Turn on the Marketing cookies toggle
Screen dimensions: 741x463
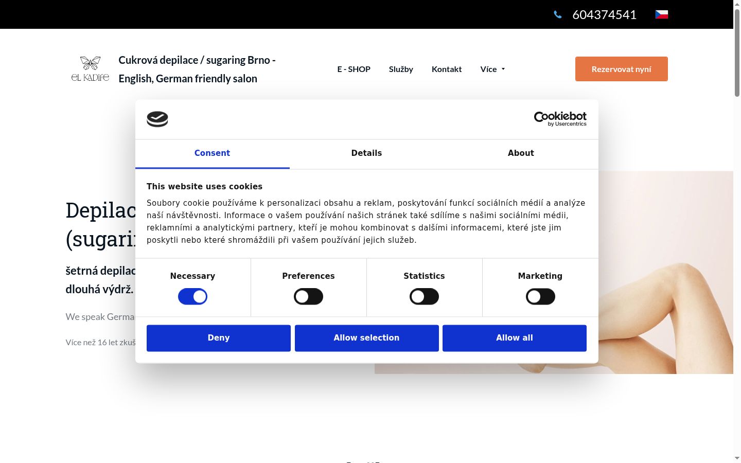point(540,296)
